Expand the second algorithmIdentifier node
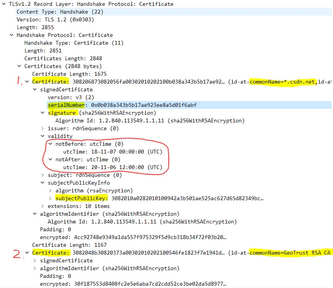The image size is (333, 288). tap(35, 268)
